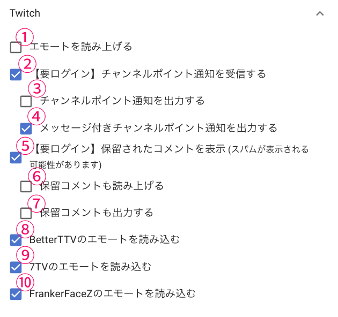The image size is (338, 317).
Task: Tick the 保留コメントも出力する checkbox
Action: (26, 213)
